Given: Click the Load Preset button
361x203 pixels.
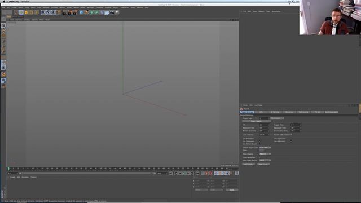Looking at the screenshot, I should click(x=248, y=164).
